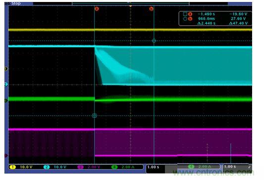264x180 pixels.
Task: Click channel 4 2.00 A scale readout
Action: pyautogui.click(x=128, y=167)
